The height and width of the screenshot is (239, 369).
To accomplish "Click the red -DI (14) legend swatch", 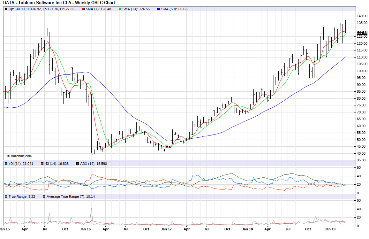I will pyautogui.click(x=42, y=164).
